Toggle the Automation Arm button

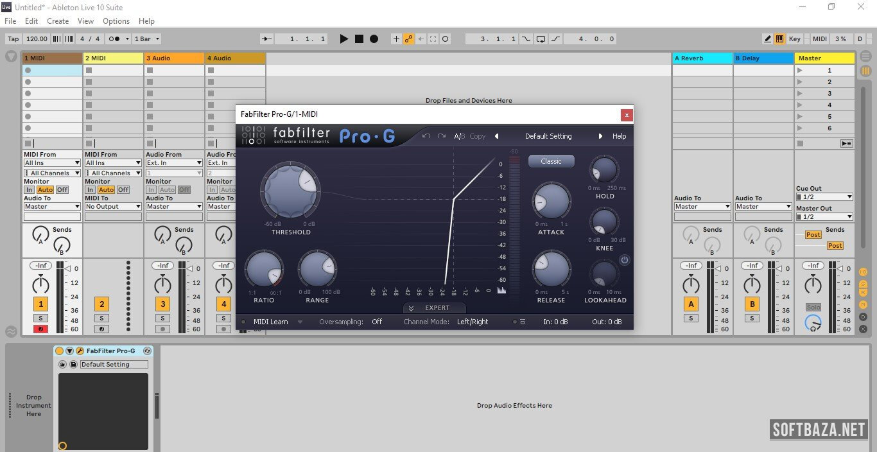tap(408, 39)
